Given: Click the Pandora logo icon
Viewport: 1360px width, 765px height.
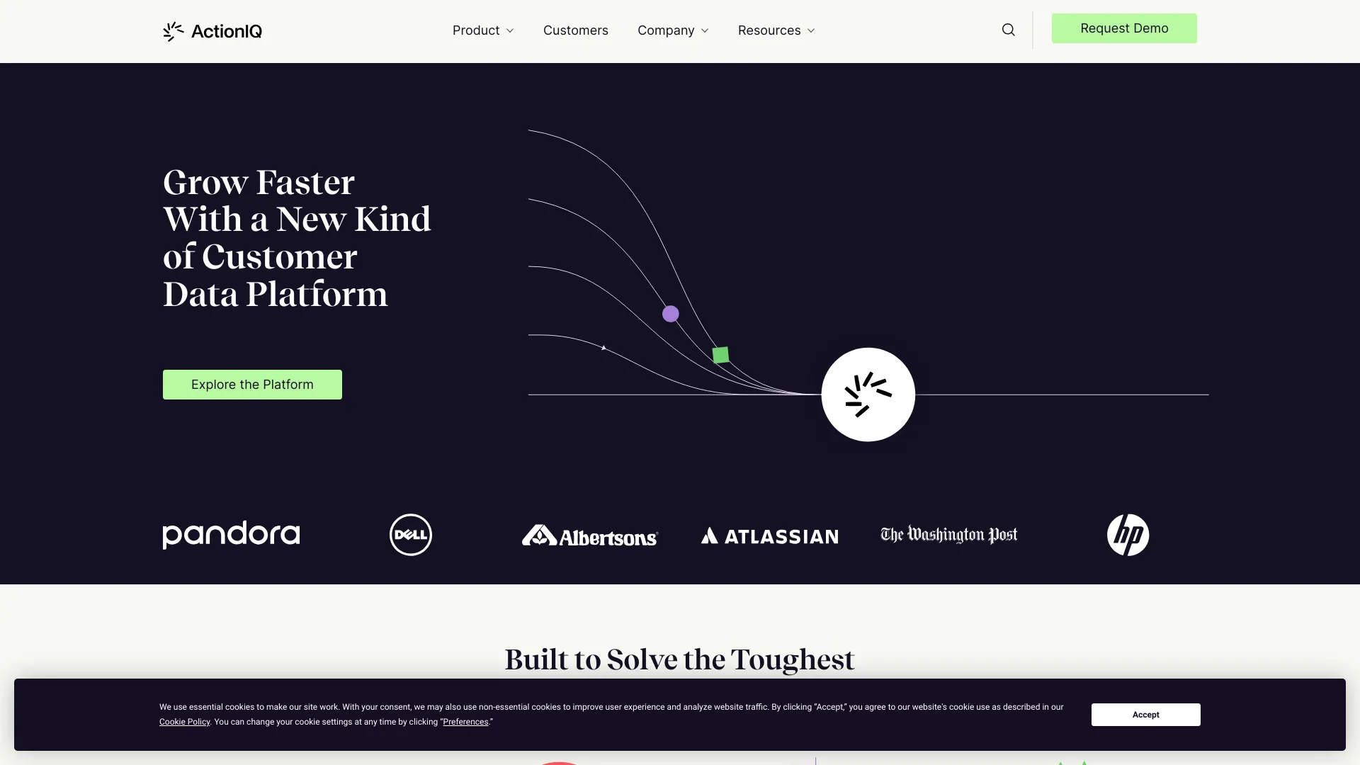Looking at the screenshot, I should 231,533.
